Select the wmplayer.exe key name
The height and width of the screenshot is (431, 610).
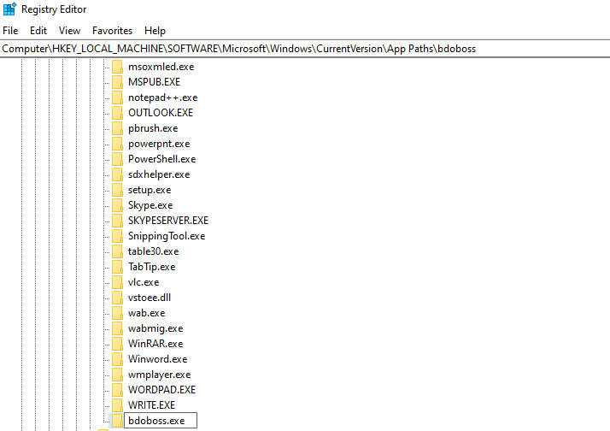tap(159, 375)
